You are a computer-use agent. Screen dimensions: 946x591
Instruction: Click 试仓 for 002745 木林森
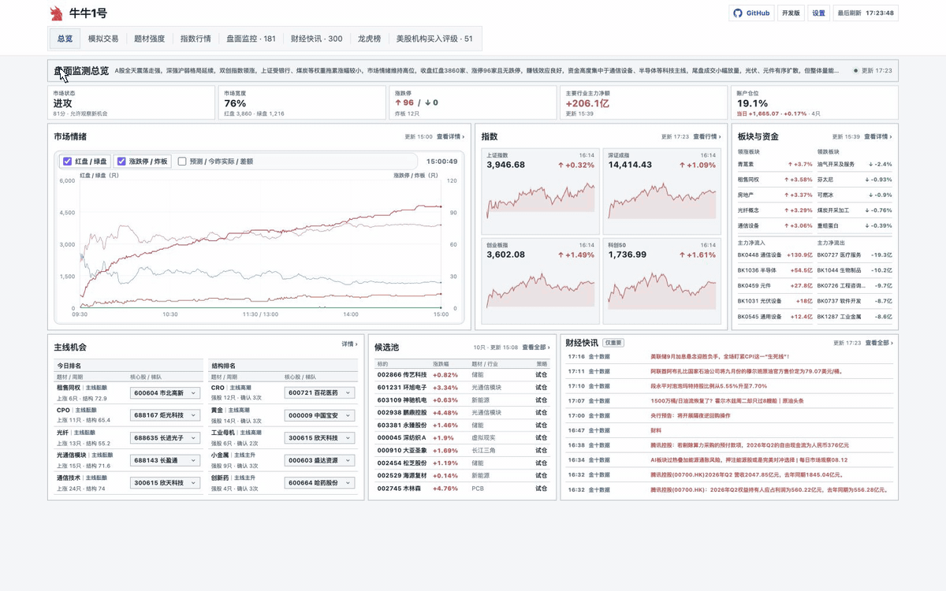[541, 489]
